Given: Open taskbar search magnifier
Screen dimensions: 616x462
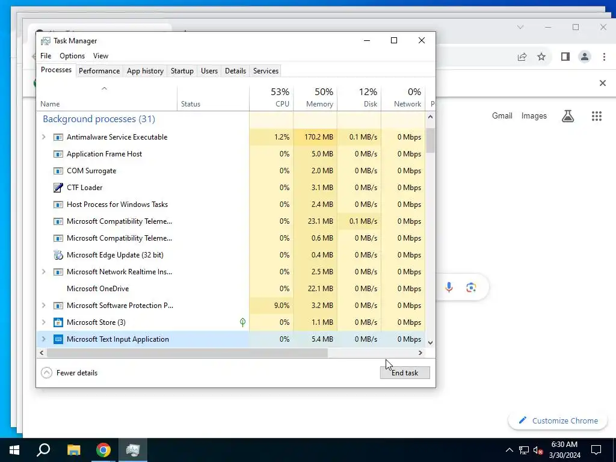Looking at the screenshot, I should pos(43,450).
